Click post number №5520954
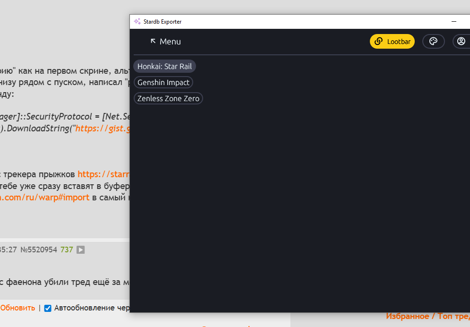This screenshot has width=470, height=327. click(39, 250)
